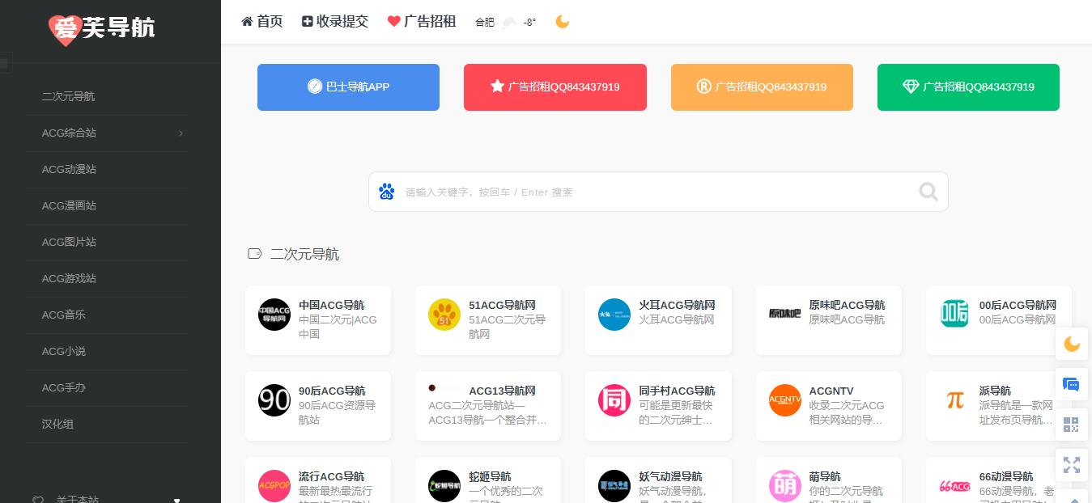Click the fullscreen expand arrows icon
The image size is (1092, 503).
(1071, 465)
